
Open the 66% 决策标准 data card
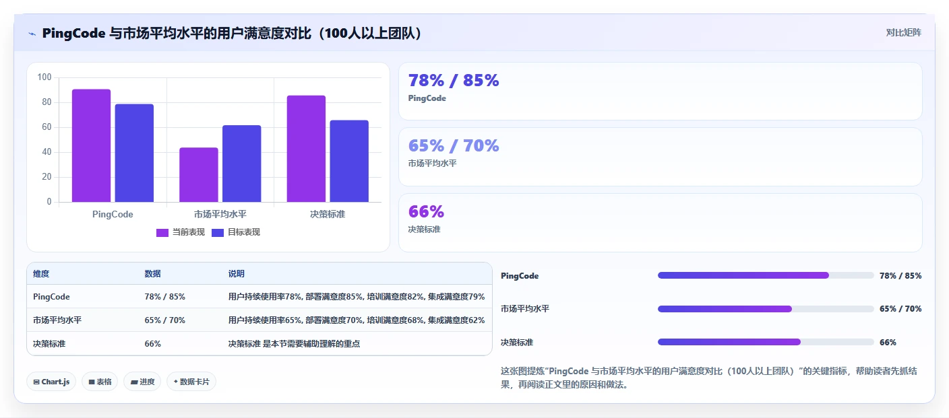tap(660, 223)
